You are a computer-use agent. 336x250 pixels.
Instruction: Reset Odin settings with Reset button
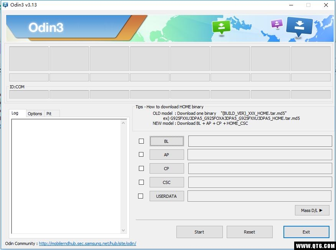pos(250,232)
